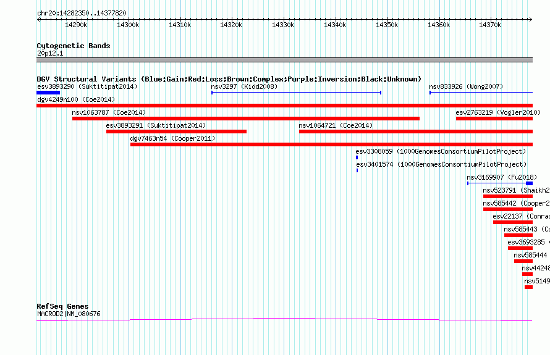Click the 14340k ruler mark
Image resolution: width=550 pixels, height=355 pixels.
(x=335, y=25)
